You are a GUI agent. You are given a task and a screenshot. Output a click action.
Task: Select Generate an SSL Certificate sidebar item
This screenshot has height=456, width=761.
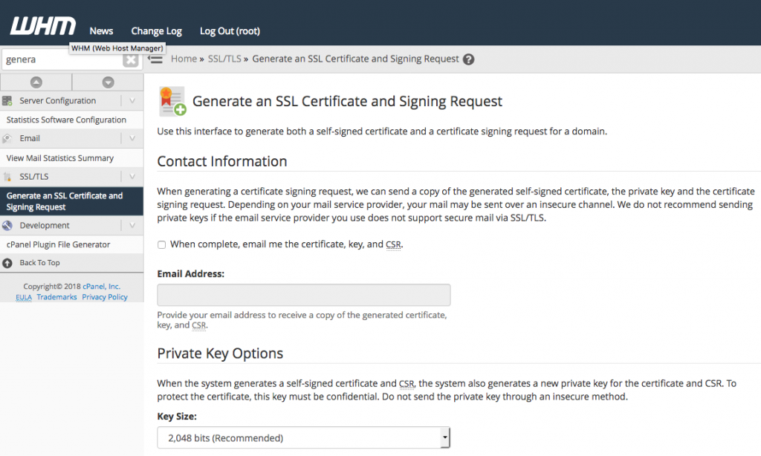click(72, 201)
